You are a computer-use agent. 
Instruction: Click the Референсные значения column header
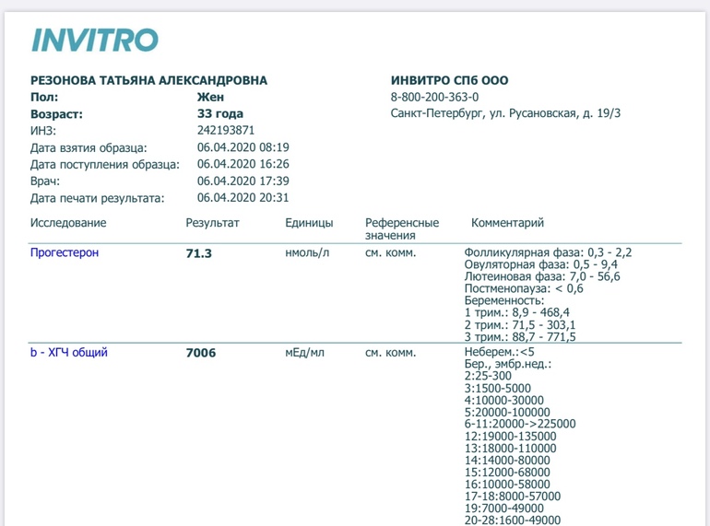402,229
